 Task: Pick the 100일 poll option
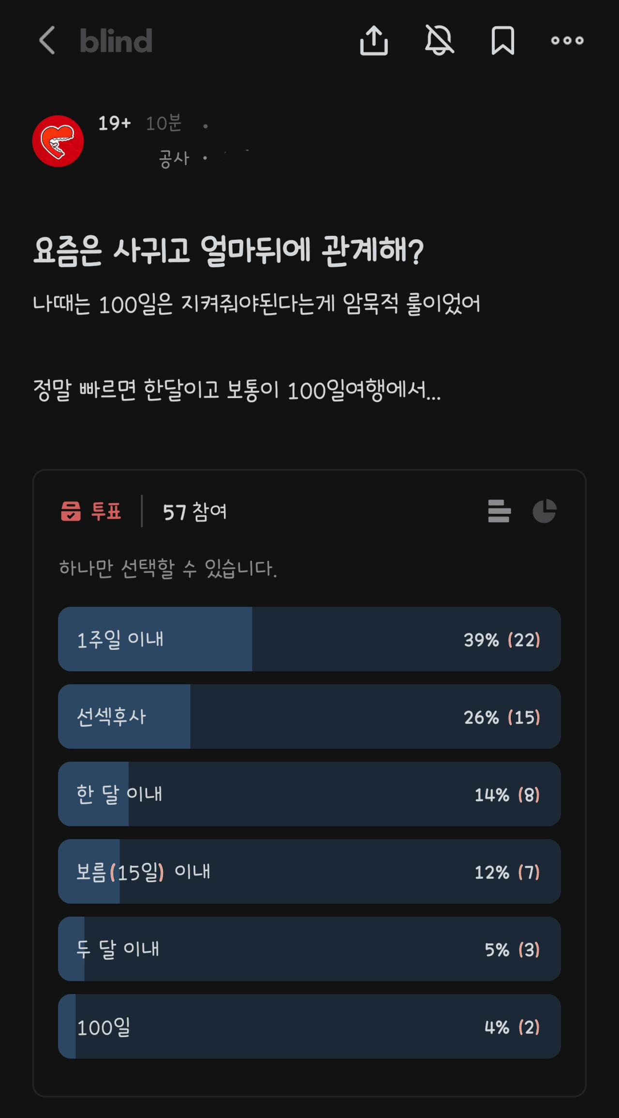309,1026
